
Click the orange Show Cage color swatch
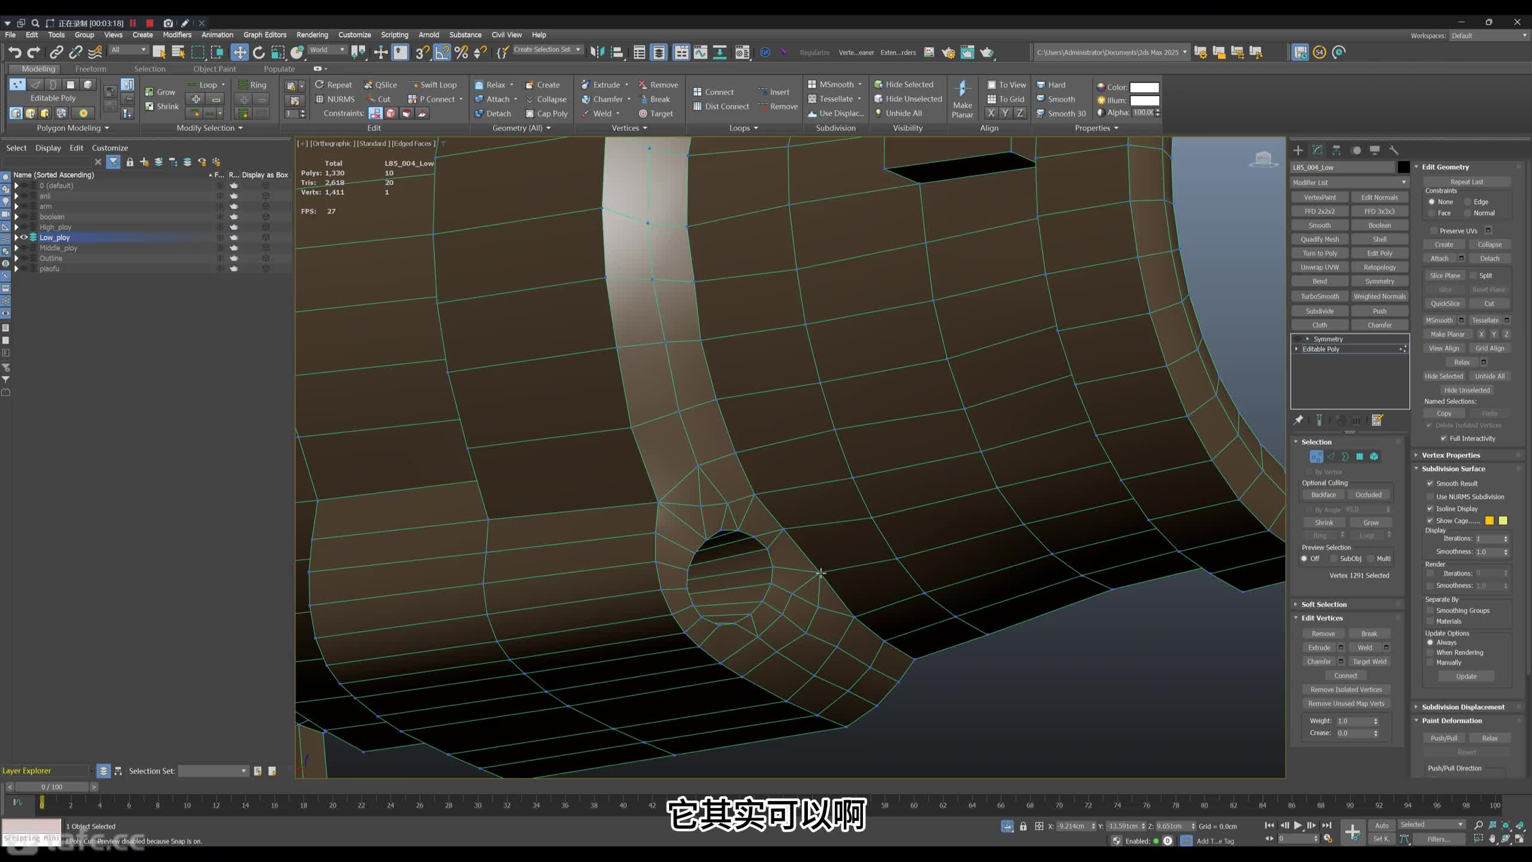[x=1490, y=521]
